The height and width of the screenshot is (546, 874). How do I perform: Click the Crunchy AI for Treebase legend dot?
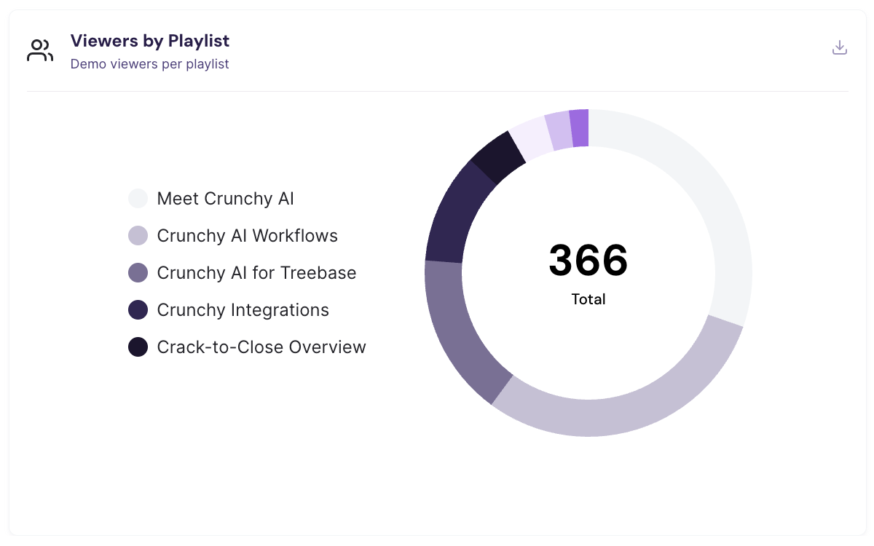coord(138,273)
